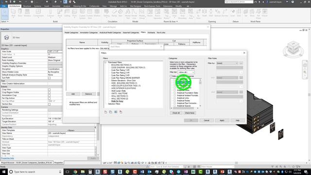
Task: Expand the Room & Area panel dropdown
Action: [x=171, y=21]
